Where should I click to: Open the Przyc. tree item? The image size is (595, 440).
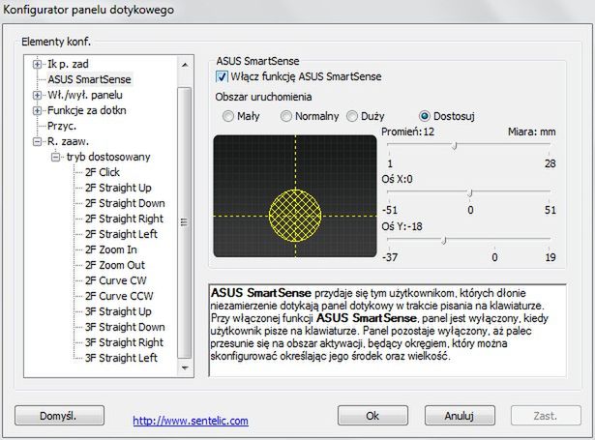[x=62, y=126]
